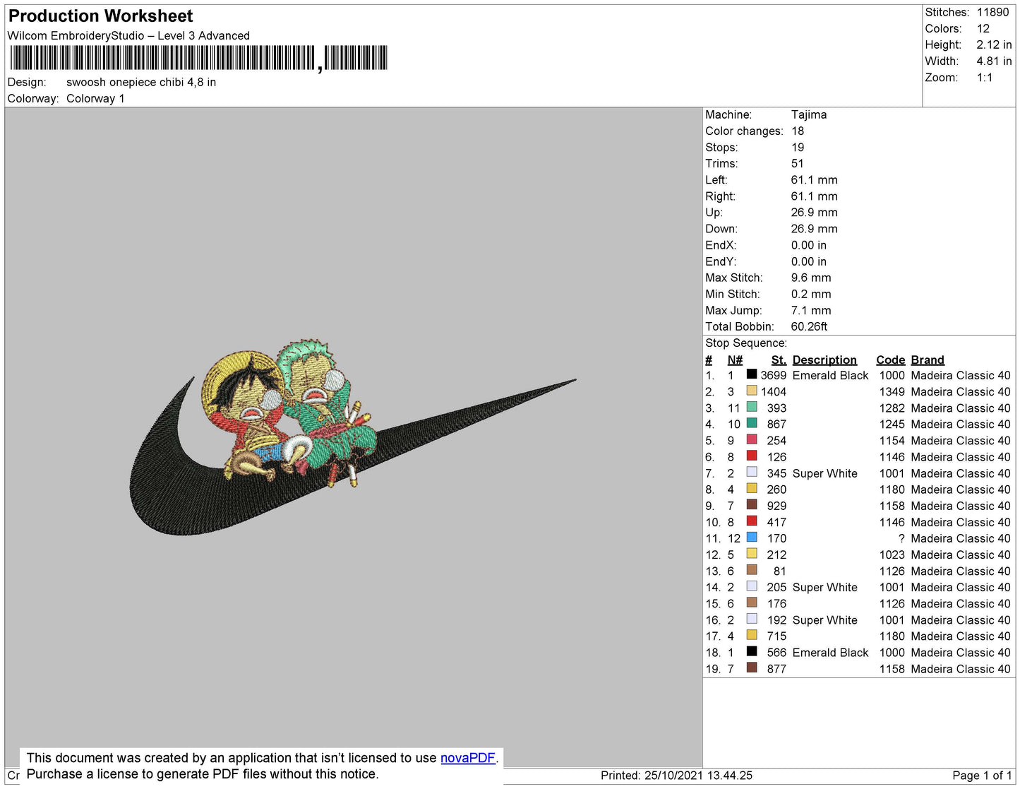This screenshot has height=789, width=1020.
Task: Click the novaPDF hyperlink
Action: [x=467, y=758]
